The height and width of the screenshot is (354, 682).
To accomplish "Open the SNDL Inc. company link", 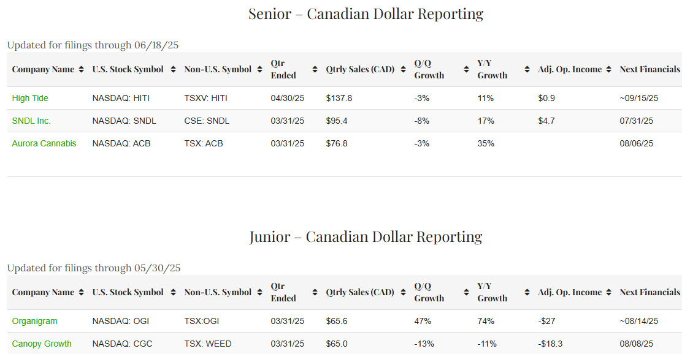I will (x=31, y=121).
